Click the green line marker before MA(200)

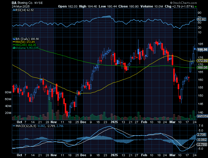pos(14,45)
